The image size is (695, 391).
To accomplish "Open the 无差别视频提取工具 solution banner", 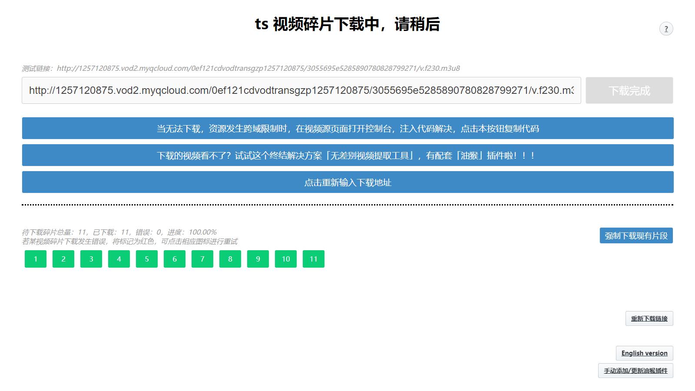I will coord(347,155).
